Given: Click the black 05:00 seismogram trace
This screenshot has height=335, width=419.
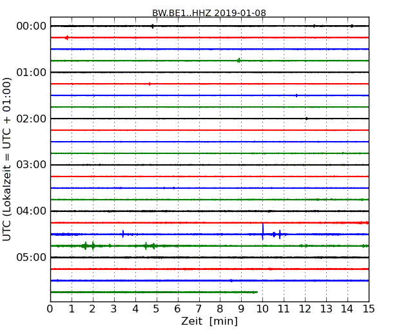Looking at the screenshot, I should click(209, 257).
